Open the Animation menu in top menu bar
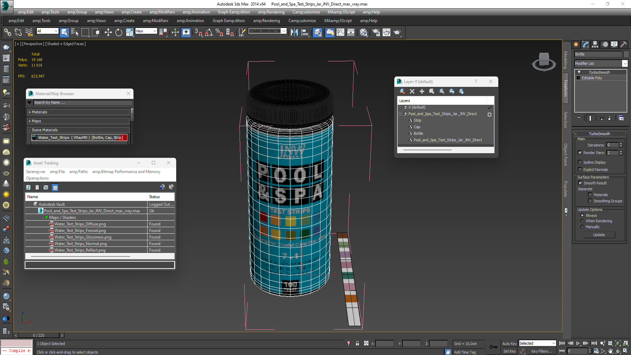This screenshot has height=355, width=631. coord(196,12)
